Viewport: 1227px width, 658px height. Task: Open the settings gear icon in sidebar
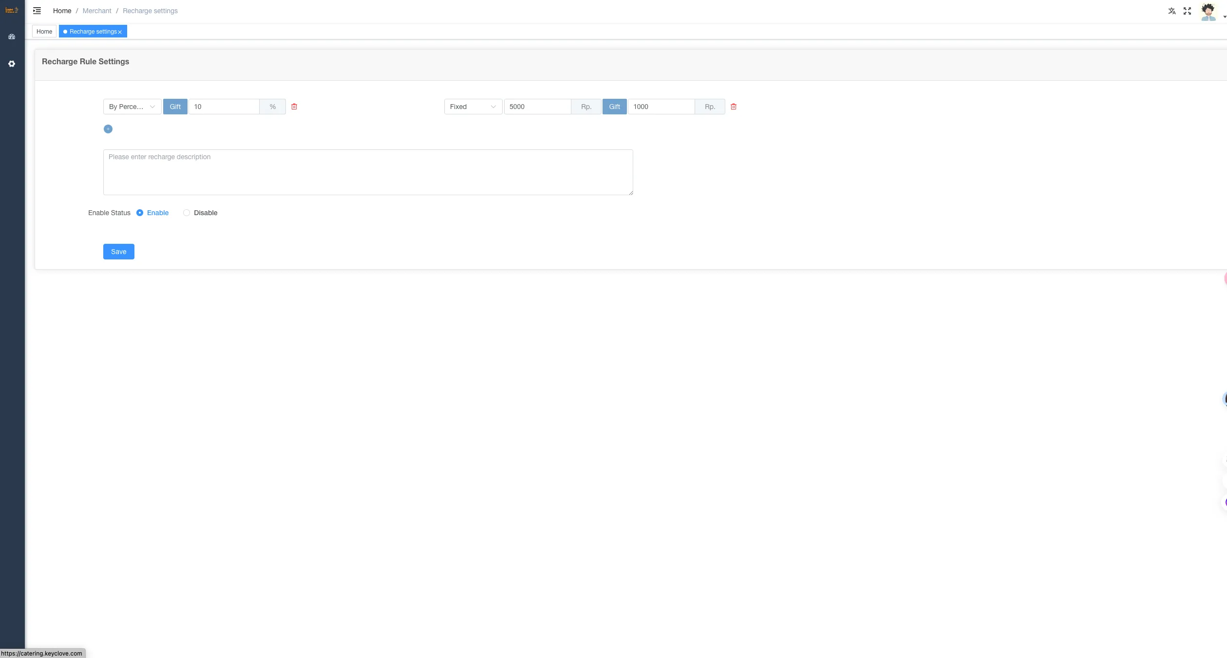point(12,64)
